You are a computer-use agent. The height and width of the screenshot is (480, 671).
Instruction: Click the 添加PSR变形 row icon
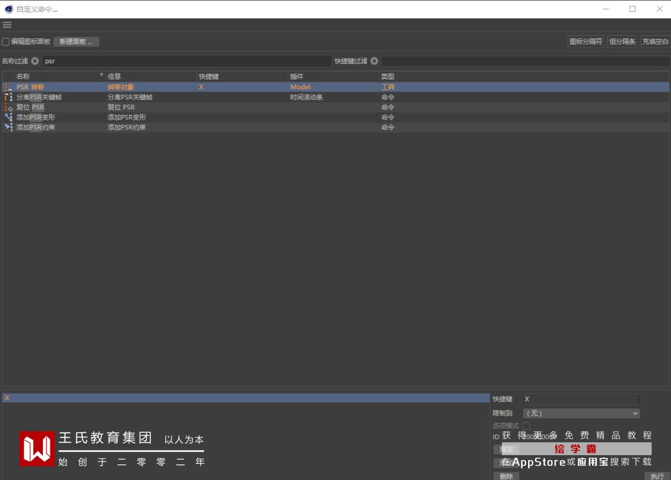pos(8,117)
